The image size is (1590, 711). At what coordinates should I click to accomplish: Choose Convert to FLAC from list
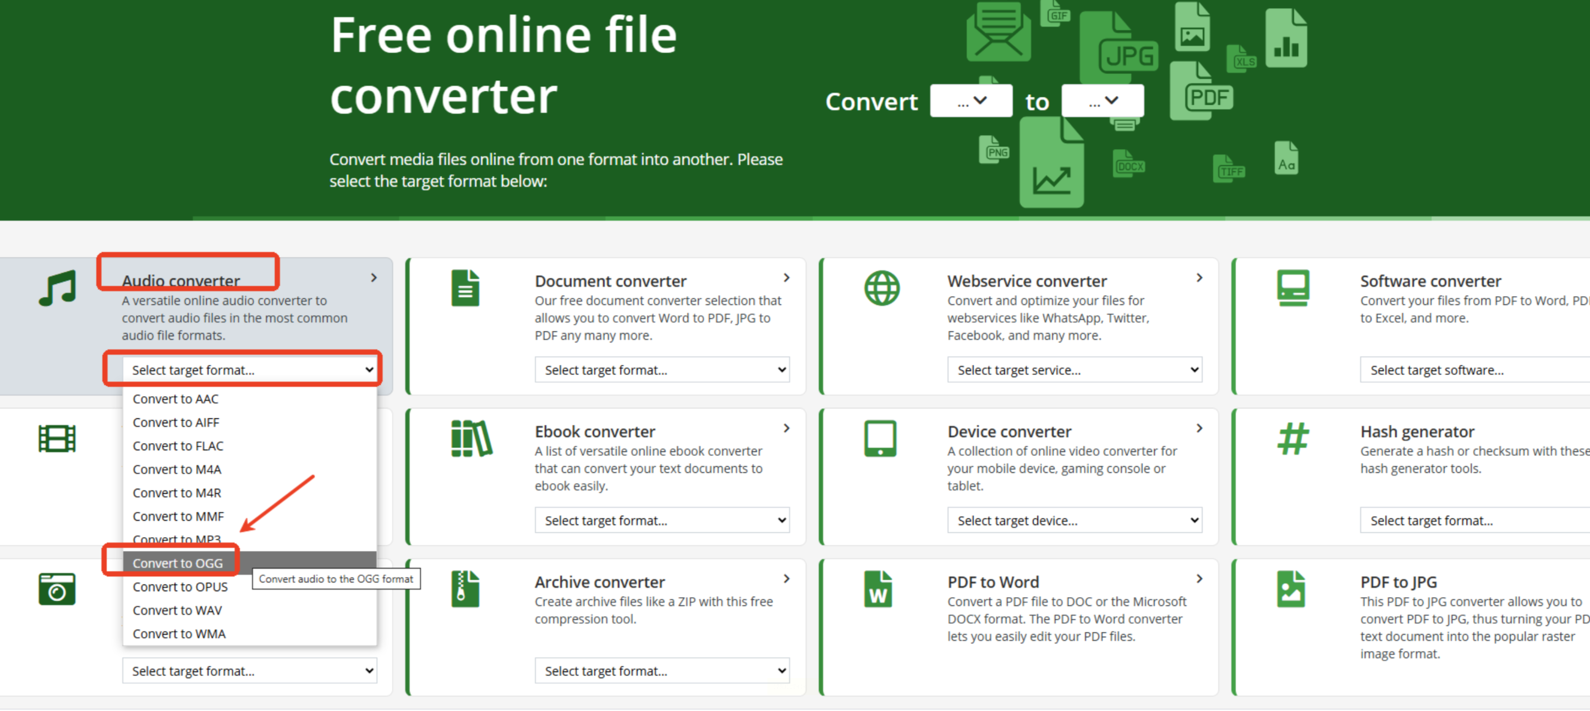coord(178,446)
